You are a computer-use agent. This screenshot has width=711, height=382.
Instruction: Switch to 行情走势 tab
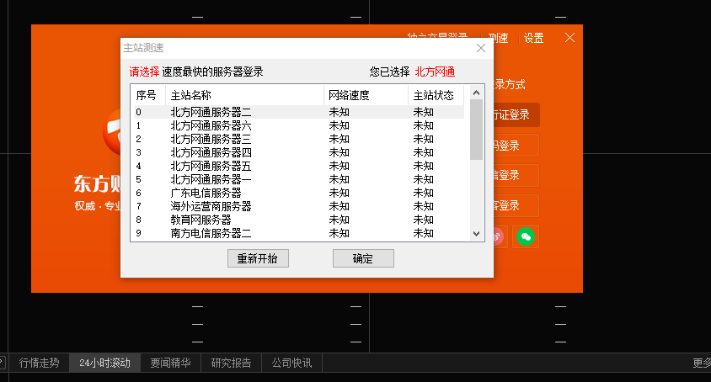[39, 363]
